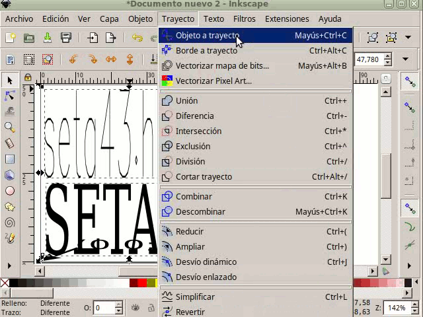423x317 pixels.
Task: Rotate selection 90° counter-clockwise icon
Action: tap(74, 59)
